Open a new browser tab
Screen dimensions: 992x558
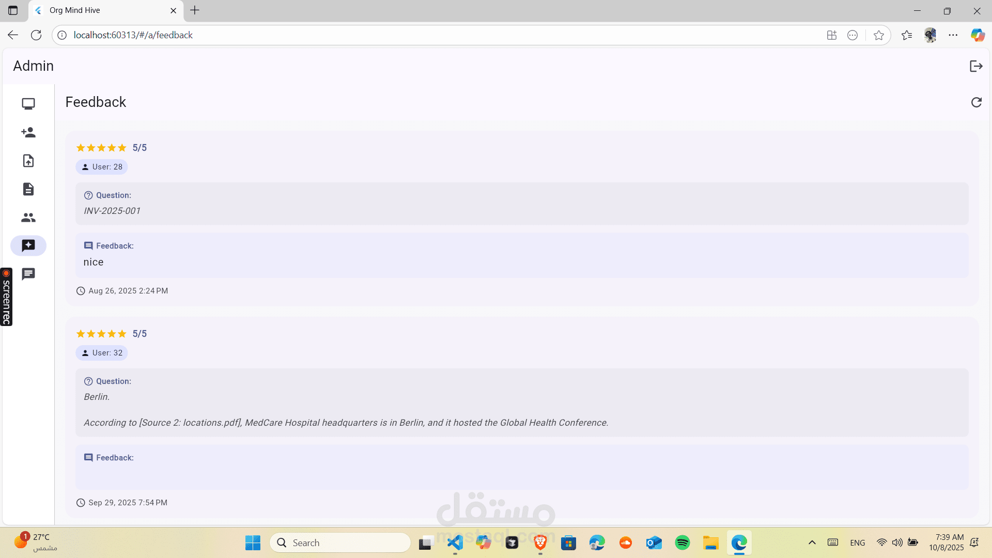[195, 10]
